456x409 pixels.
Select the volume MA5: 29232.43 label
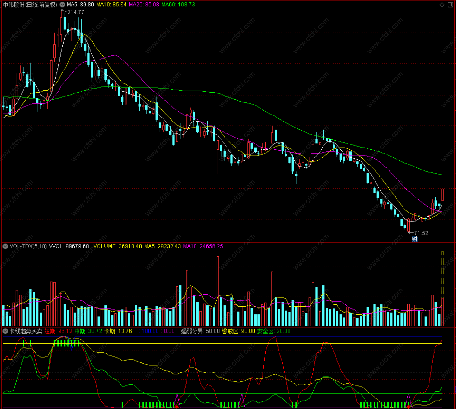click(162, 246)
